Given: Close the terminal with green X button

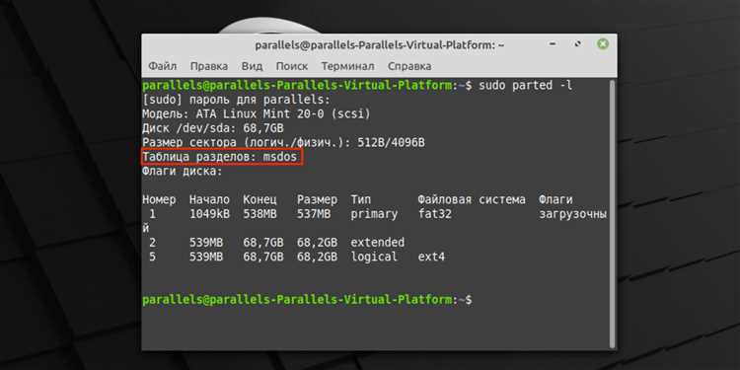Looking at the screenshot, I should coord(603,44).
